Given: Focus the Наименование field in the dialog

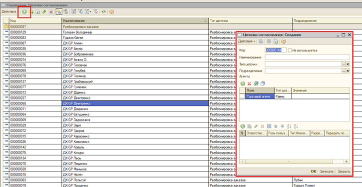Looking at the screenshot, I should [x=307, y=57].
